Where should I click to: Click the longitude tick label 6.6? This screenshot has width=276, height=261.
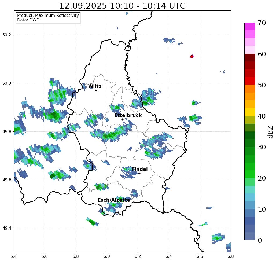(200, 256)
